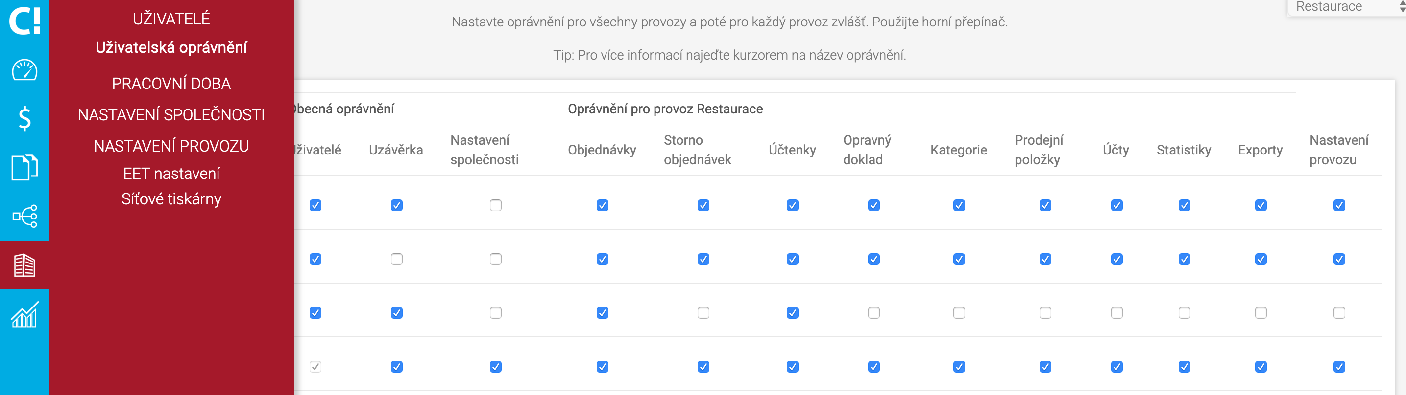Open PRACOVNÍ DOBA menu item
The height and width of the screenshot is (395, 1406).
tap(171, 84)
